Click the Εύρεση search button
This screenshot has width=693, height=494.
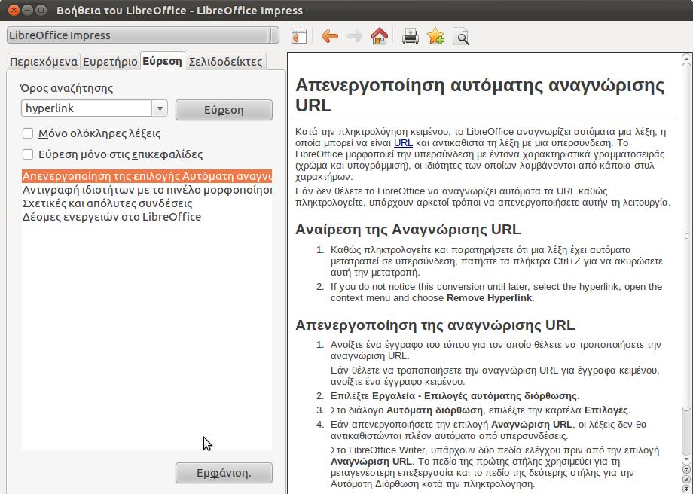(224, 110)
